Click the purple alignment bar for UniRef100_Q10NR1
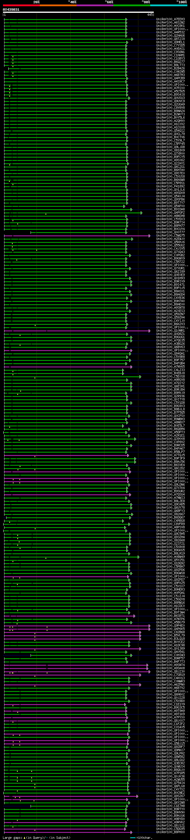 77,331
